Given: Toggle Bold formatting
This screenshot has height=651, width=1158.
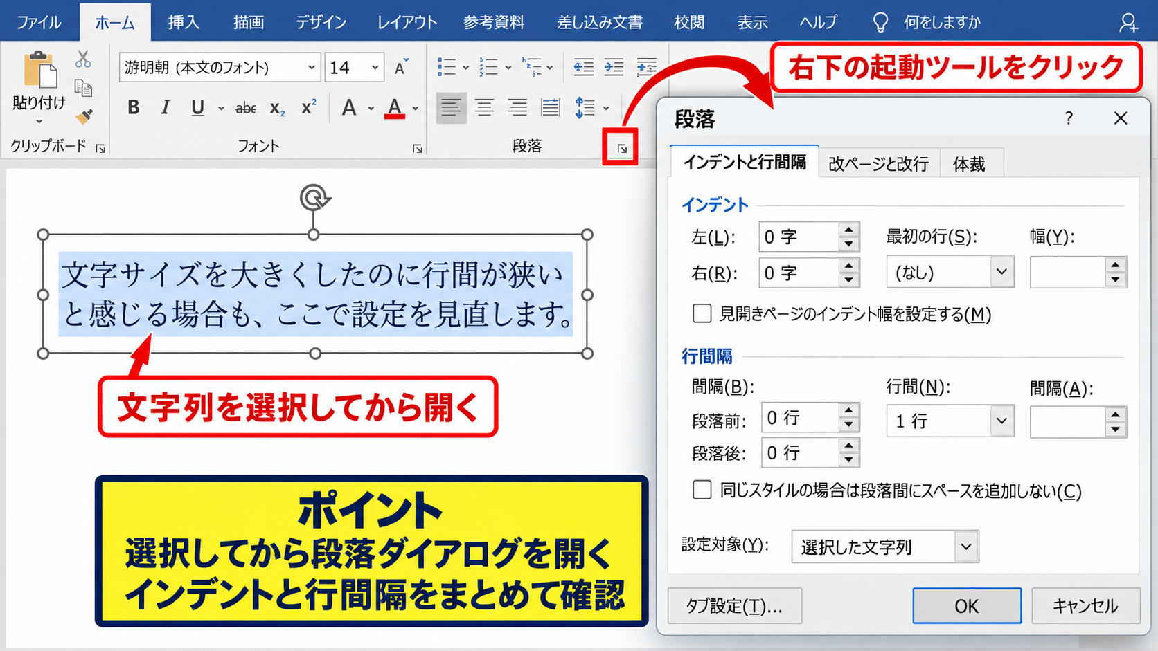Looking at the screenshot, I should point(134,107).
